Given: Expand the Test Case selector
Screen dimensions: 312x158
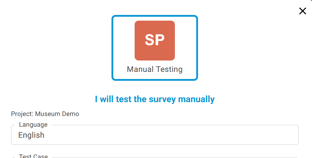Looking at the screenshot, I should (x=155, y=157).
